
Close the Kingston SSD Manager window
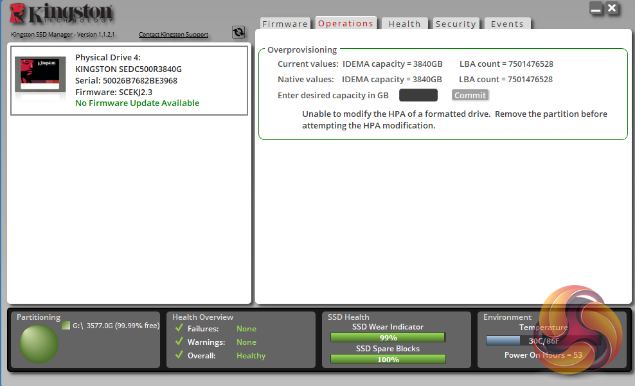coord(613,8)
